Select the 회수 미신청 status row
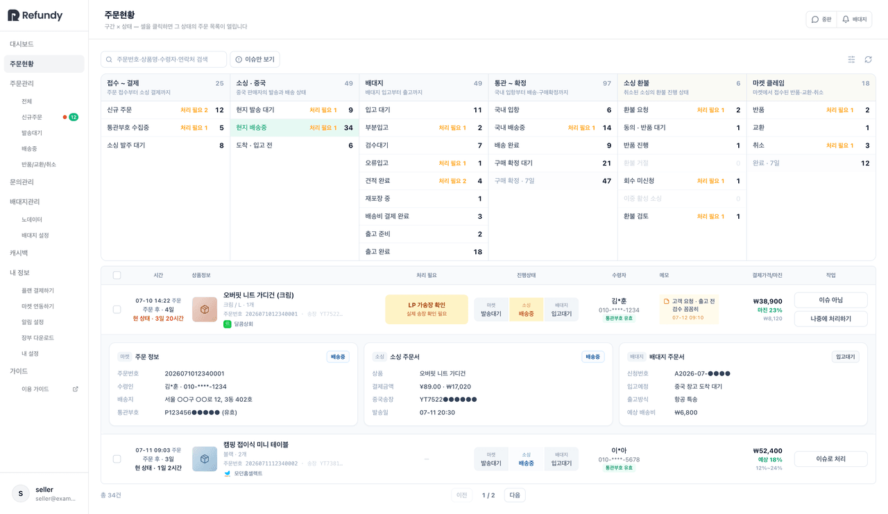The image size is (888, 514). [x=682, y=181]
